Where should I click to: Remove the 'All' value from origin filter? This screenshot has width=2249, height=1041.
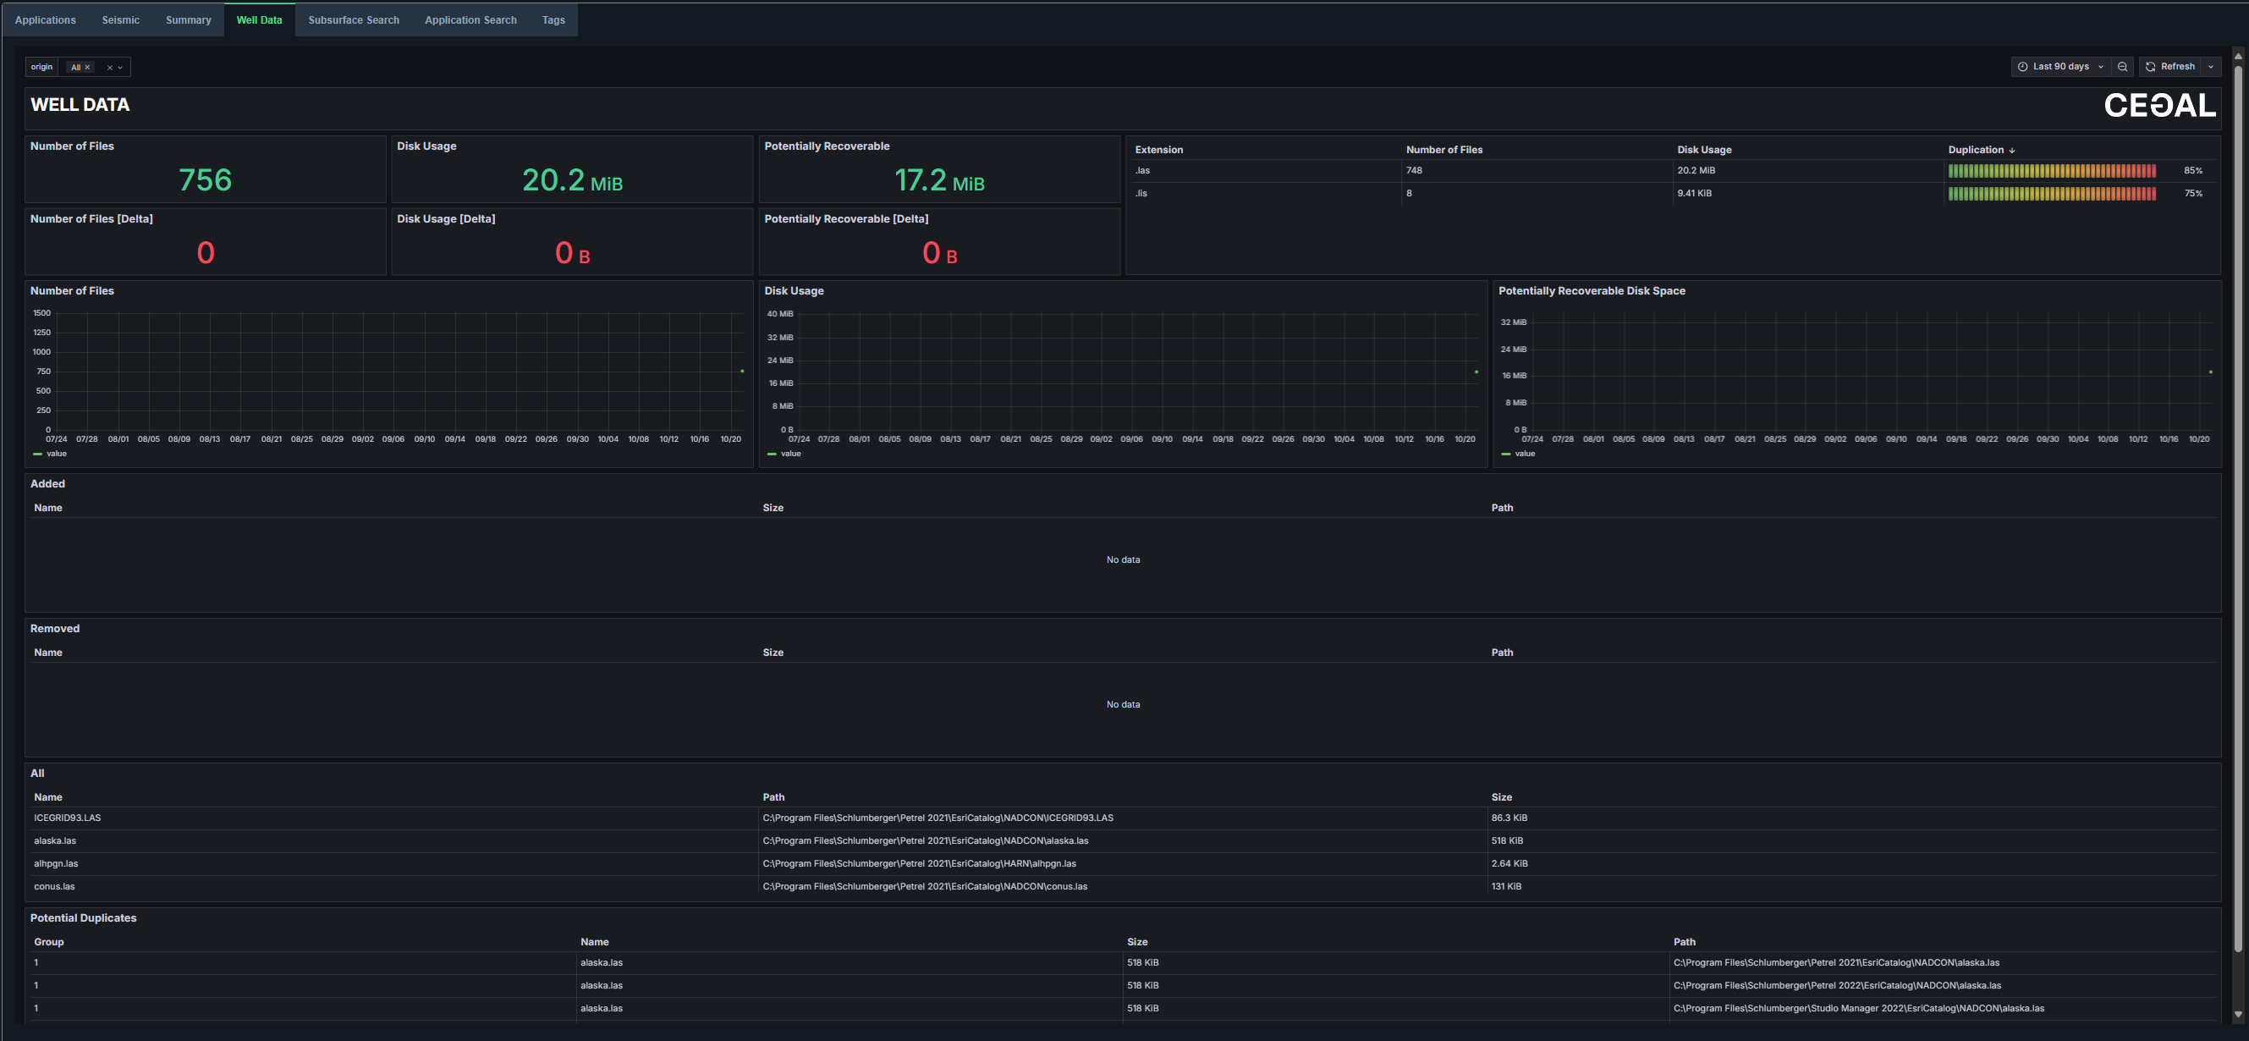[86, 66]
